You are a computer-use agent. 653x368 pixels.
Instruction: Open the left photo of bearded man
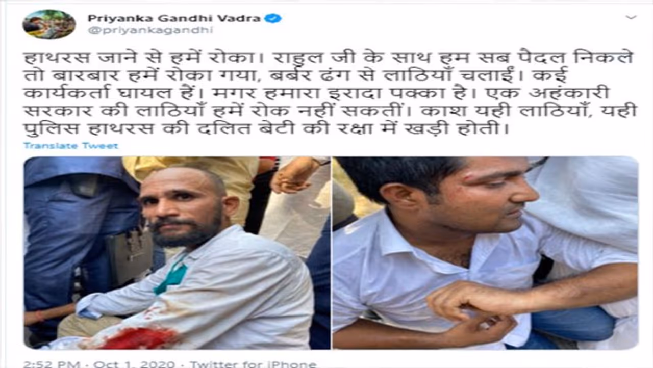click(x=177, y=253)
